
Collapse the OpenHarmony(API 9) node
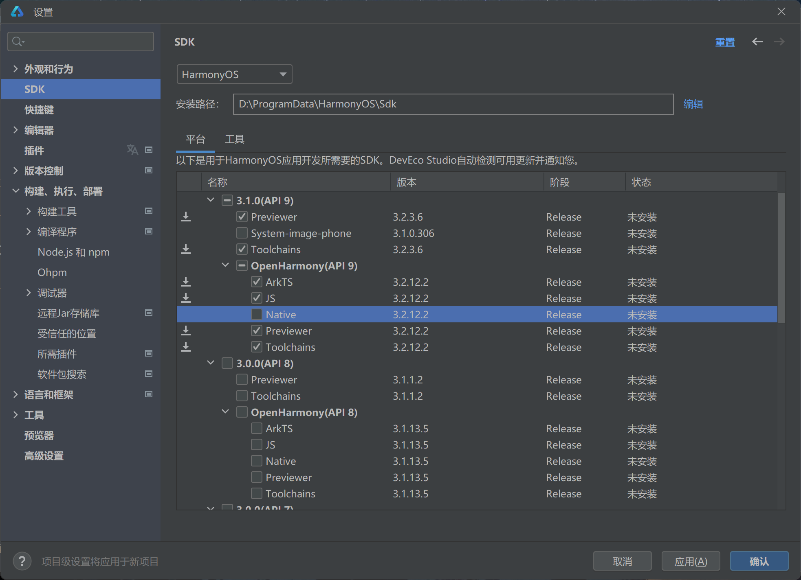click(225, 265)
